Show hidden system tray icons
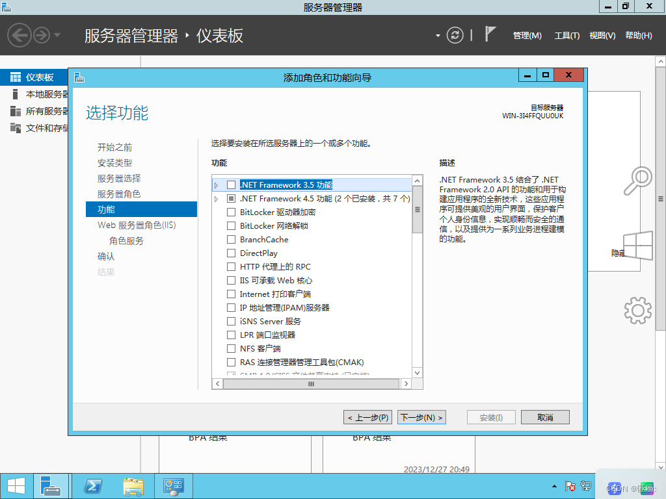The width and height of the screenshot is (666, 499). point(554,486)
